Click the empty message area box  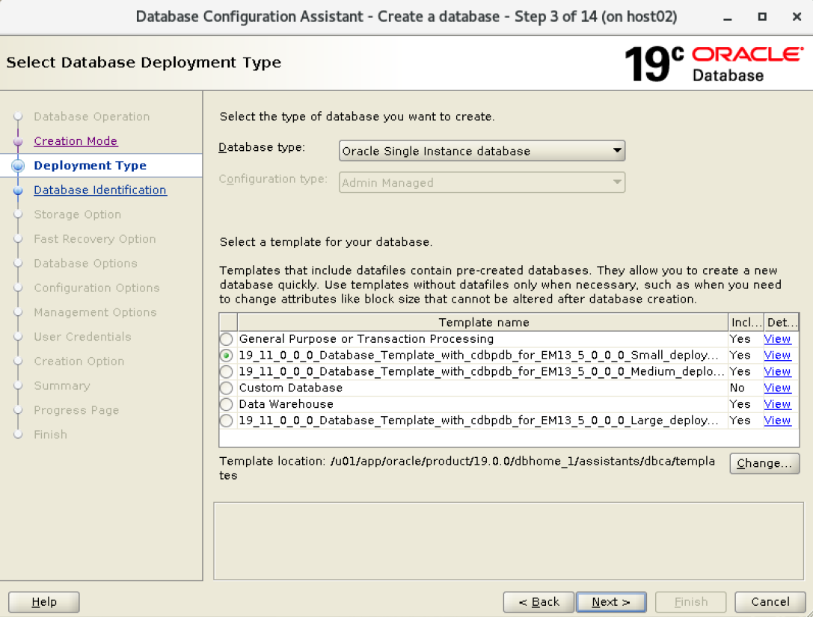[509, 541]
